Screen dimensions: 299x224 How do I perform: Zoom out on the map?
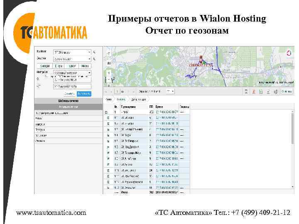tap(109, 79)
